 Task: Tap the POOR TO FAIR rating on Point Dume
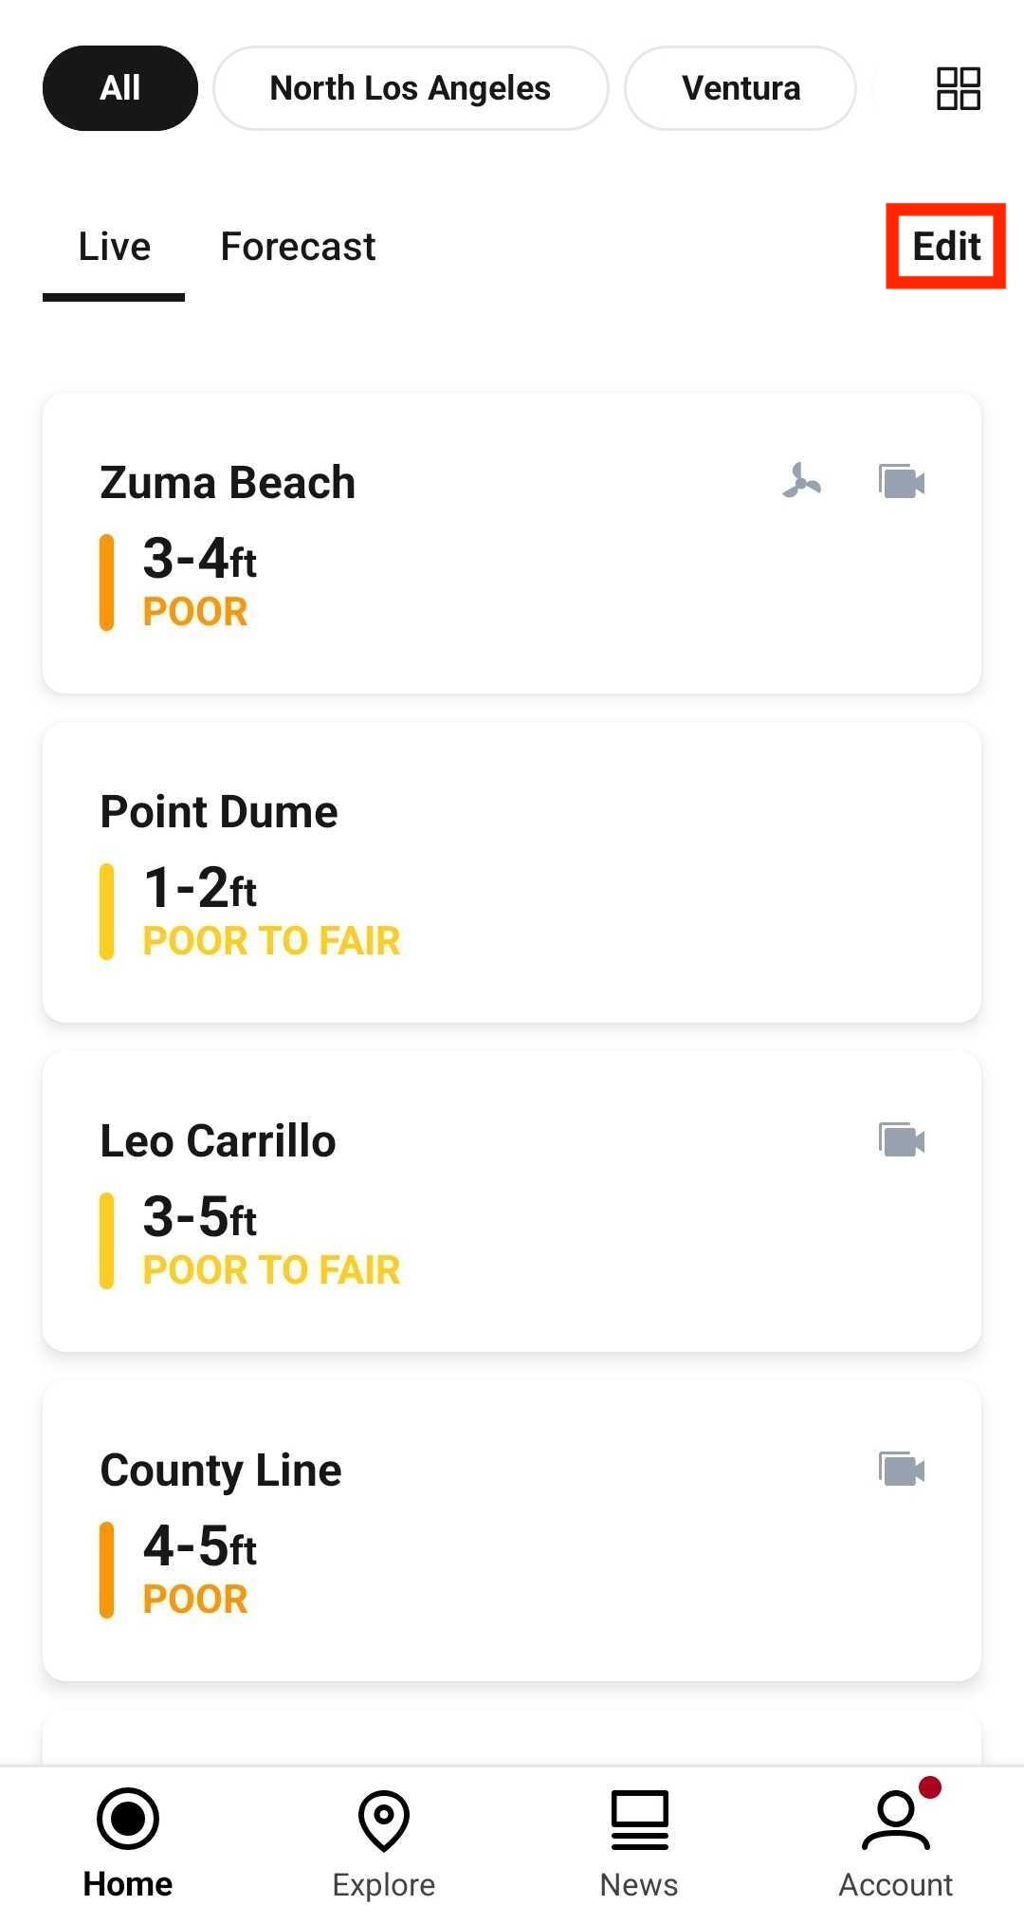tap(271, 941)
